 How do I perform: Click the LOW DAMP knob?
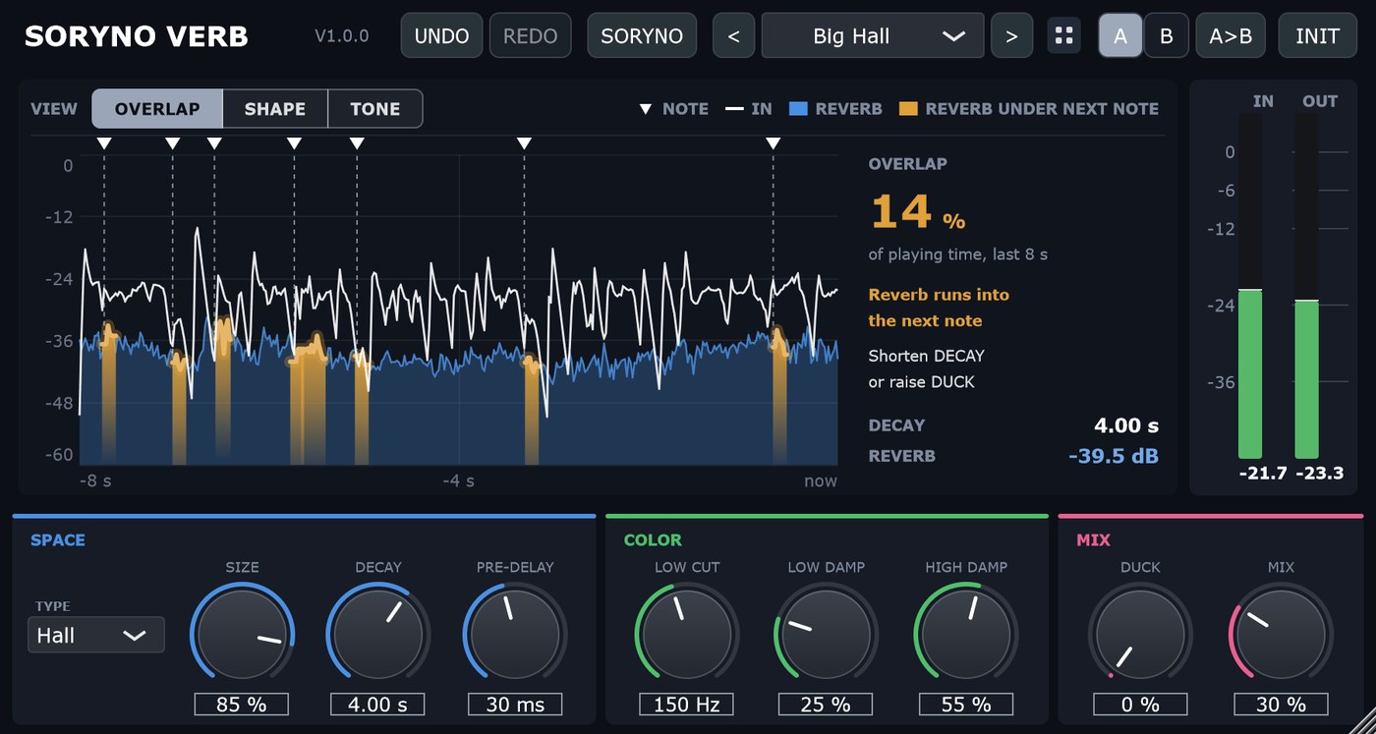tap(827, 634)
